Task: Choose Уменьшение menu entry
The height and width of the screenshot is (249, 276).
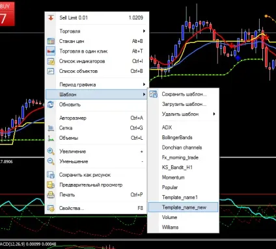Action: (x=97, y=161)
